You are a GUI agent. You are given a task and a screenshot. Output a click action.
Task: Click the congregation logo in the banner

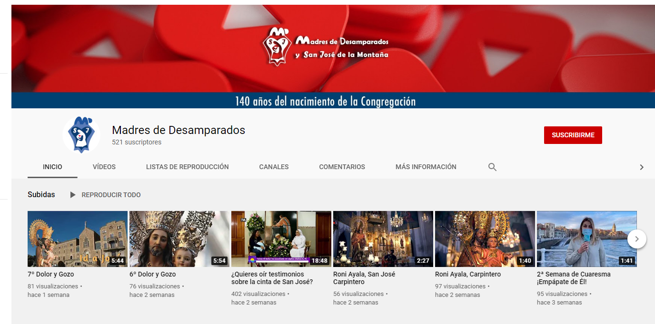coord(277,46)
